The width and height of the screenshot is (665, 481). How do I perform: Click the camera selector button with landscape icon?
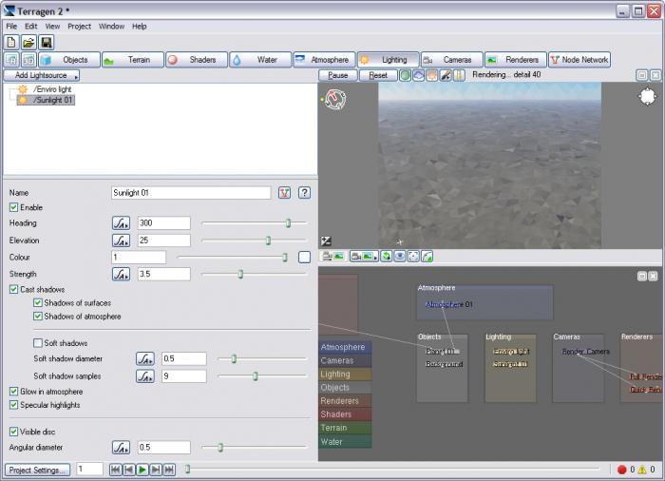click(364, 257)
